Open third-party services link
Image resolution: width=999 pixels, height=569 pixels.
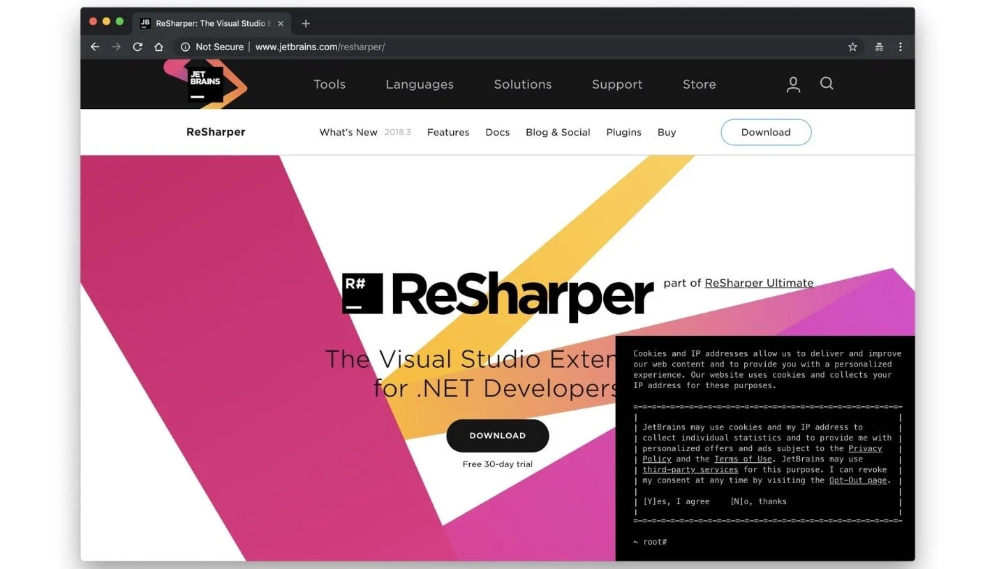pos(690,470)
